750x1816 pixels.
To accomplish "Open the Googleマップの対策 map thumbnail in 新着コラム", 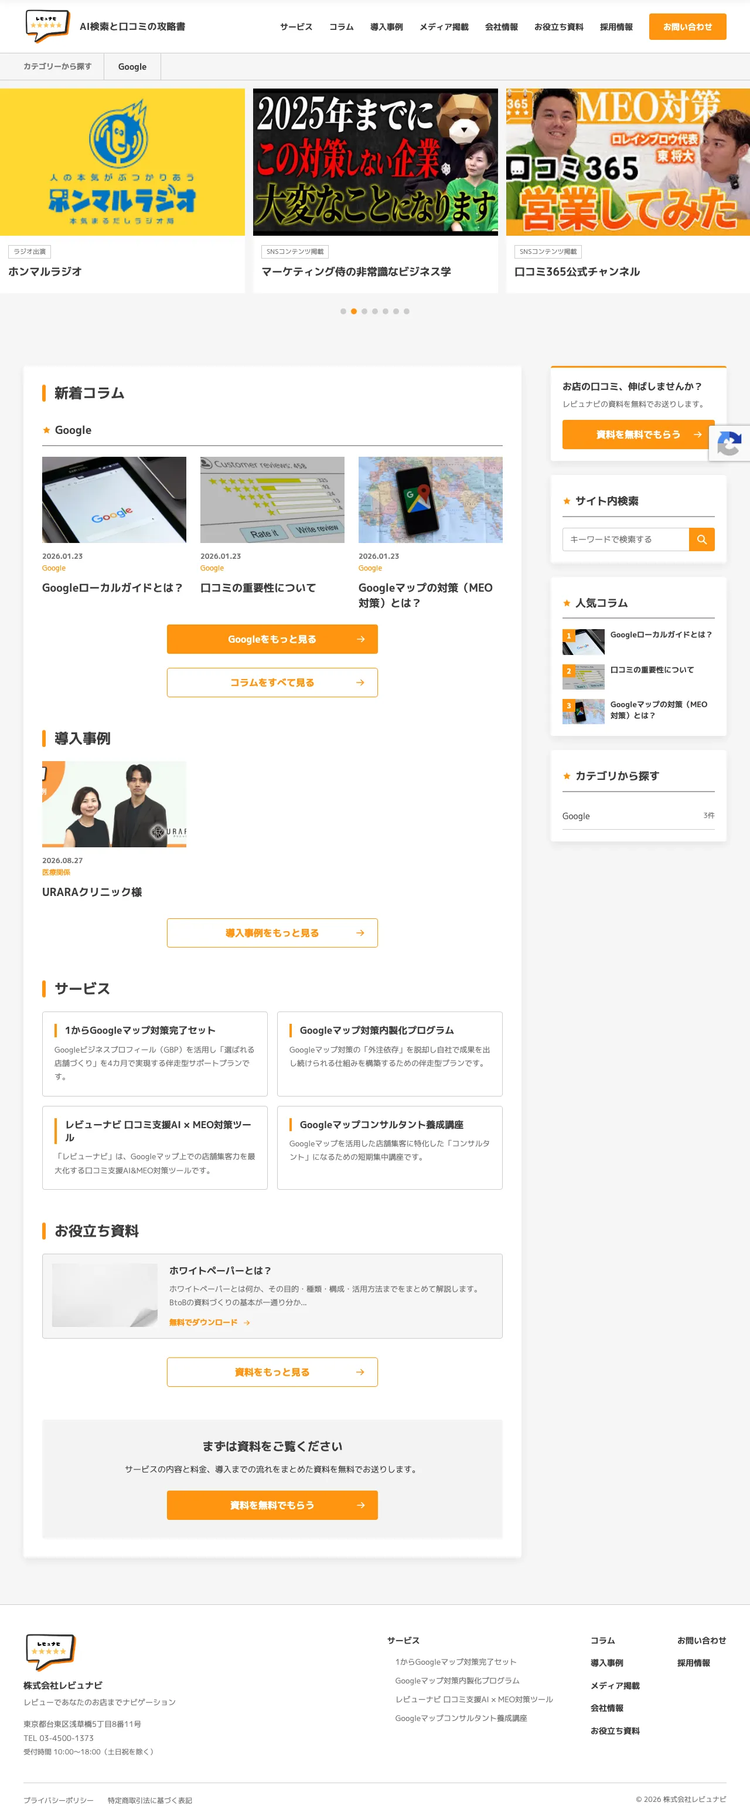I will point(430,500).
